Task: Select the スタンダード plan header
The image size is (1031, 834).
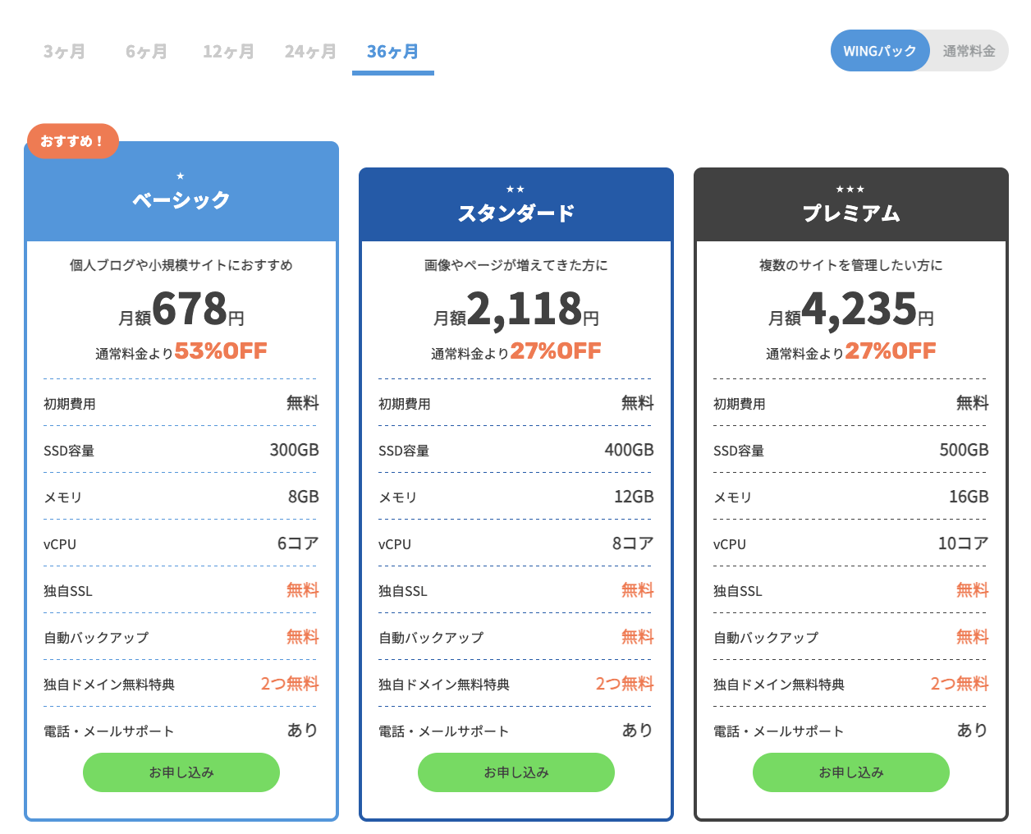Action: (516, 205)
